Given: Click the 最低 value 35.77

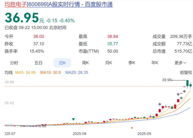Looking at the screenshot, I should click(112, 44).
